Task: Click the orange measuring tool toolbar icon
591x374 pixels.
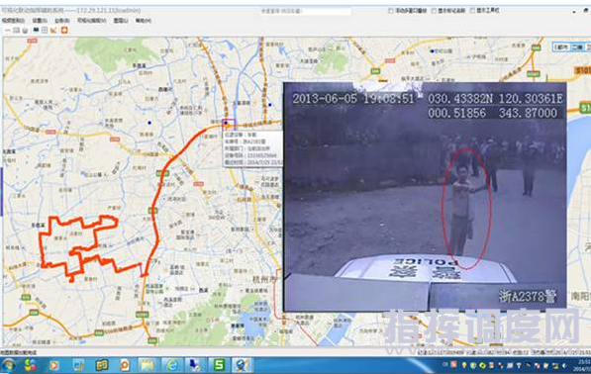Action: [x=53, y=30]
